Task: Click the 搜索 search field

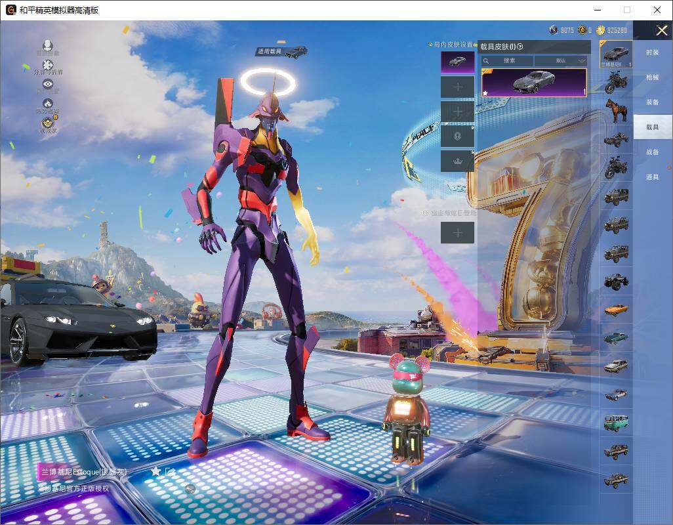Action: pos(508,60)
